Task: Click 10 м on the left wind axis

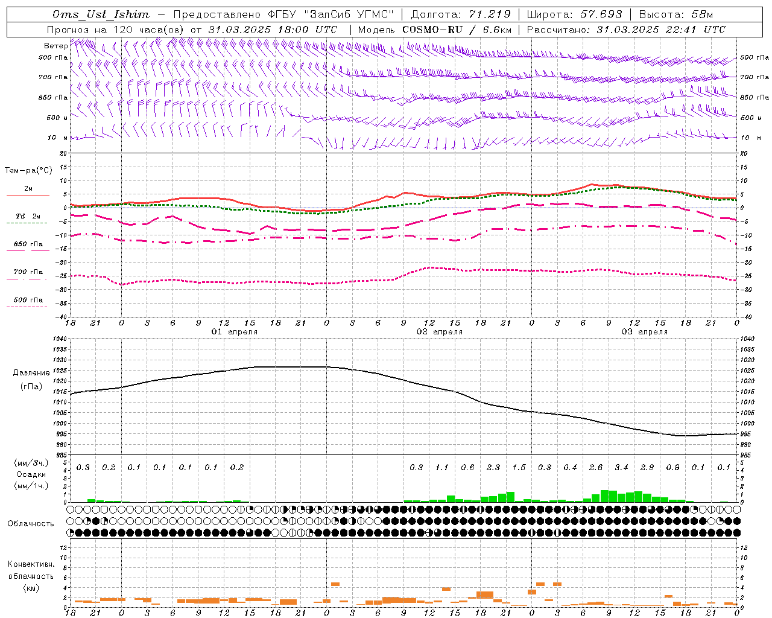Action: [58, 138]
